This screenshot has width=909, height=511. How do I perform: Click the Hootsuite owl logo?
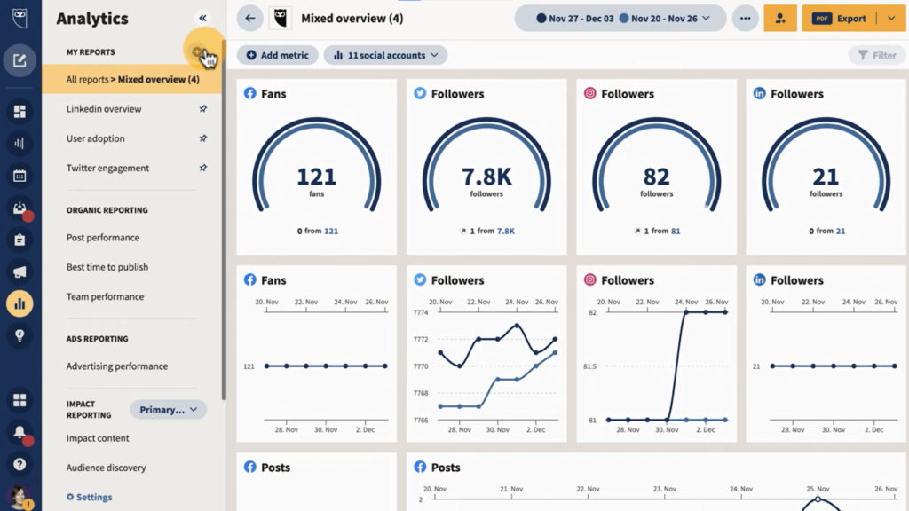point(20,18)
